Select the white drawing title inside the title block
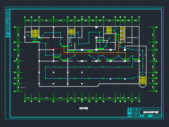 tap(151, 112)
